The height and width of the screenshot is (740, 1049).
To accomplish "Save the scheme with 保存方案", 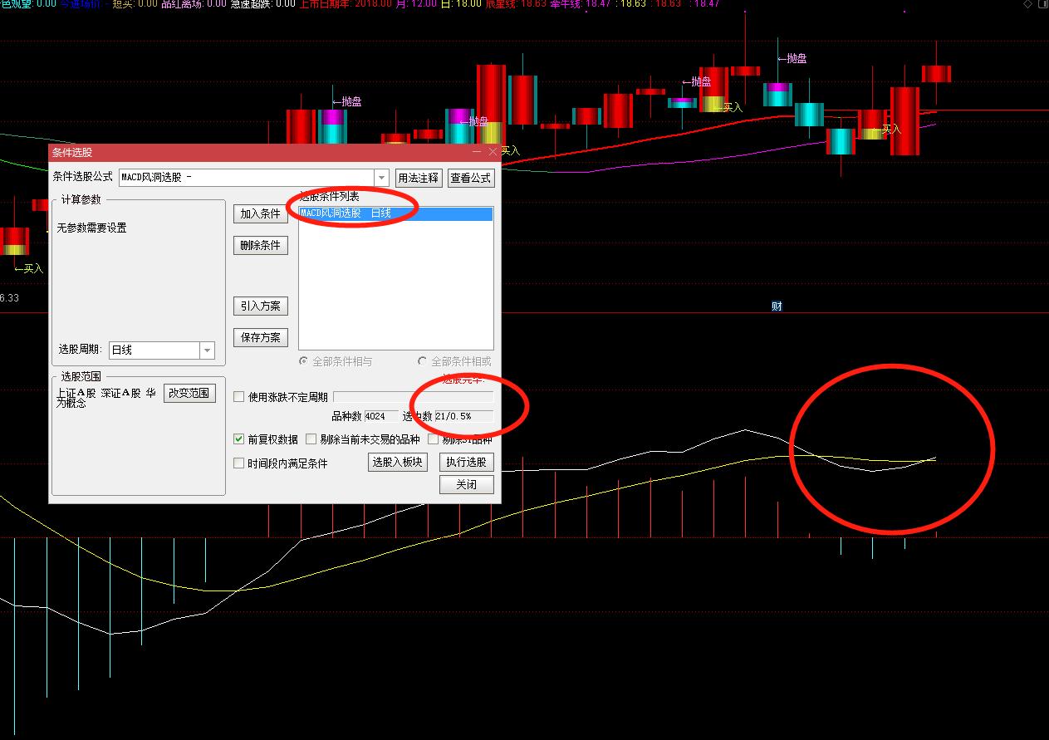I will tap(260, 337).
